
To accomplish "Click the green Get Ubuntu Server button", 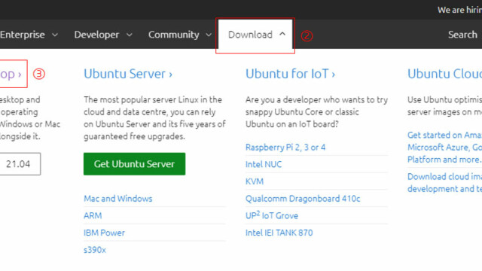I will point(134,164).
